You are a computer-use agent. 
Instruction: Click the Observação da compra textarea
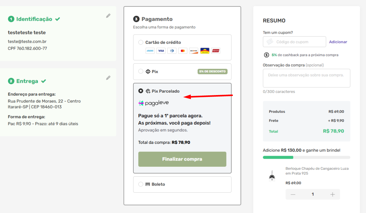pyautogui.click(x=306, y=78)
